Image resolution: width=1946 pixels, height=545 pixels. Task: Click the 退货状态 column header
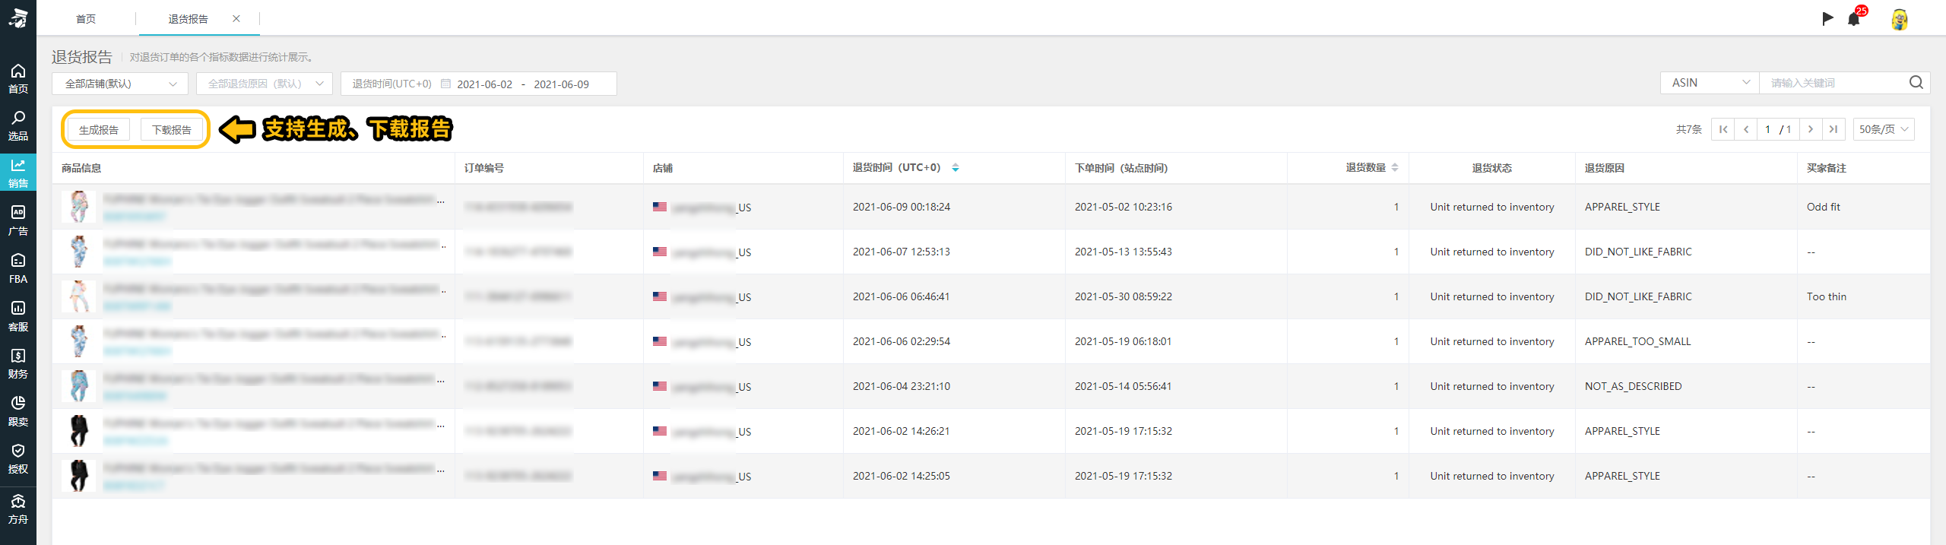click(x=1492, y=168)
